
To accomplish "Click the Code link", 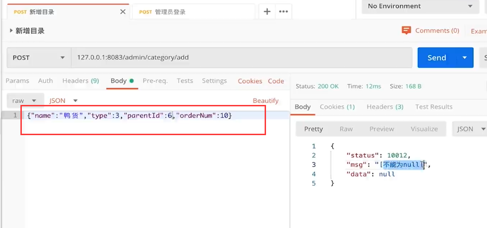I will tap(276, 81).
